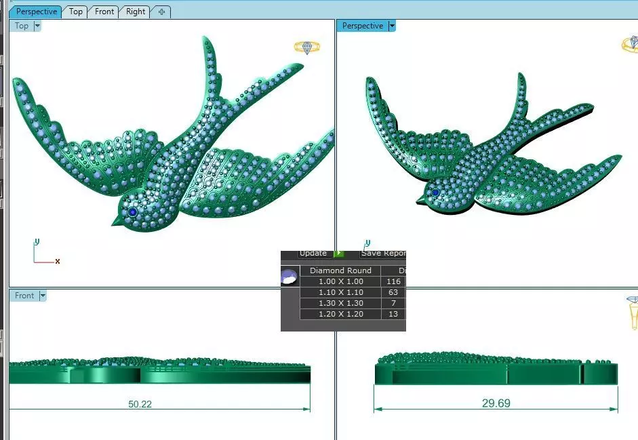
Task: Click the quantity cell showing 63
Action: (393, 292)
